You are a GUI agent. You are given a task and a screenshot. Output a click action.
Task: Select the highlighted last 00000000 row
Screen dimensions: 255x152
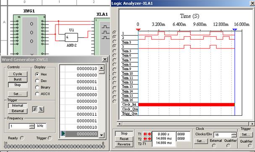pyautogui.click(x=79, y=134)
